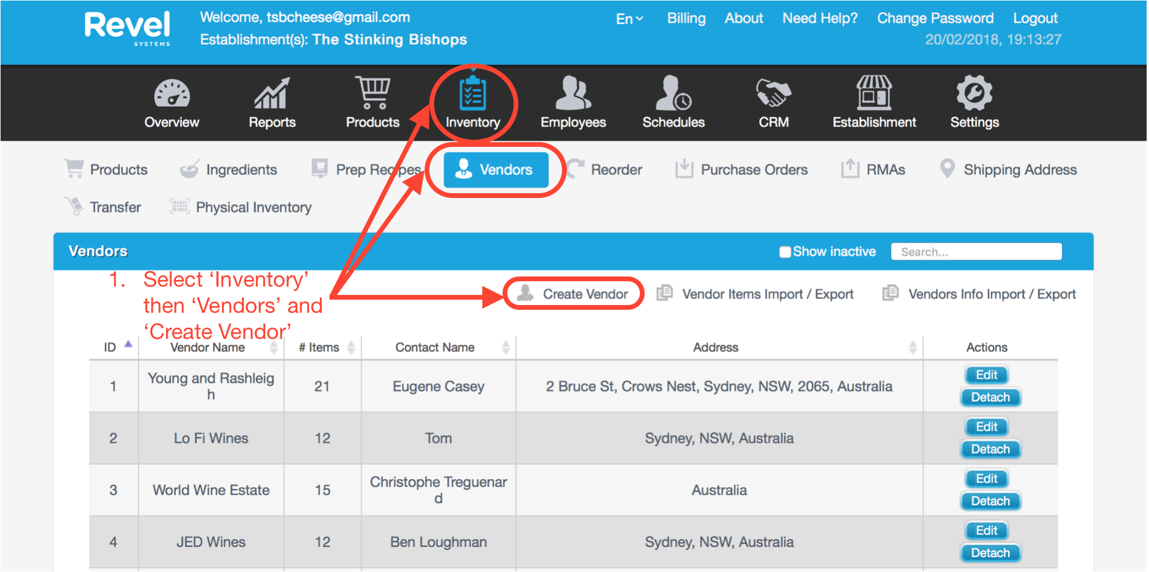Open the Transfer sub-tab

(x=103, y=207)
